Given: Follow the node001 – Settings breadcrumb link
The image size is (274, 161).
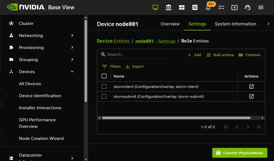Looking at the screenshot, I should tap(155, 41).
